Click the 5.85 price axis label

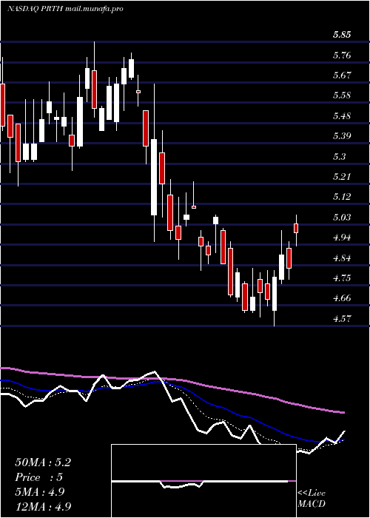(x=342, y=35)
